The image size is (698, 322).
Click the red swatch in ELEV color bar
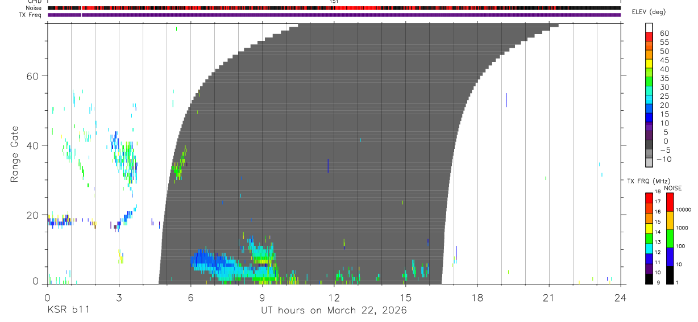click(x=649, y=36)
